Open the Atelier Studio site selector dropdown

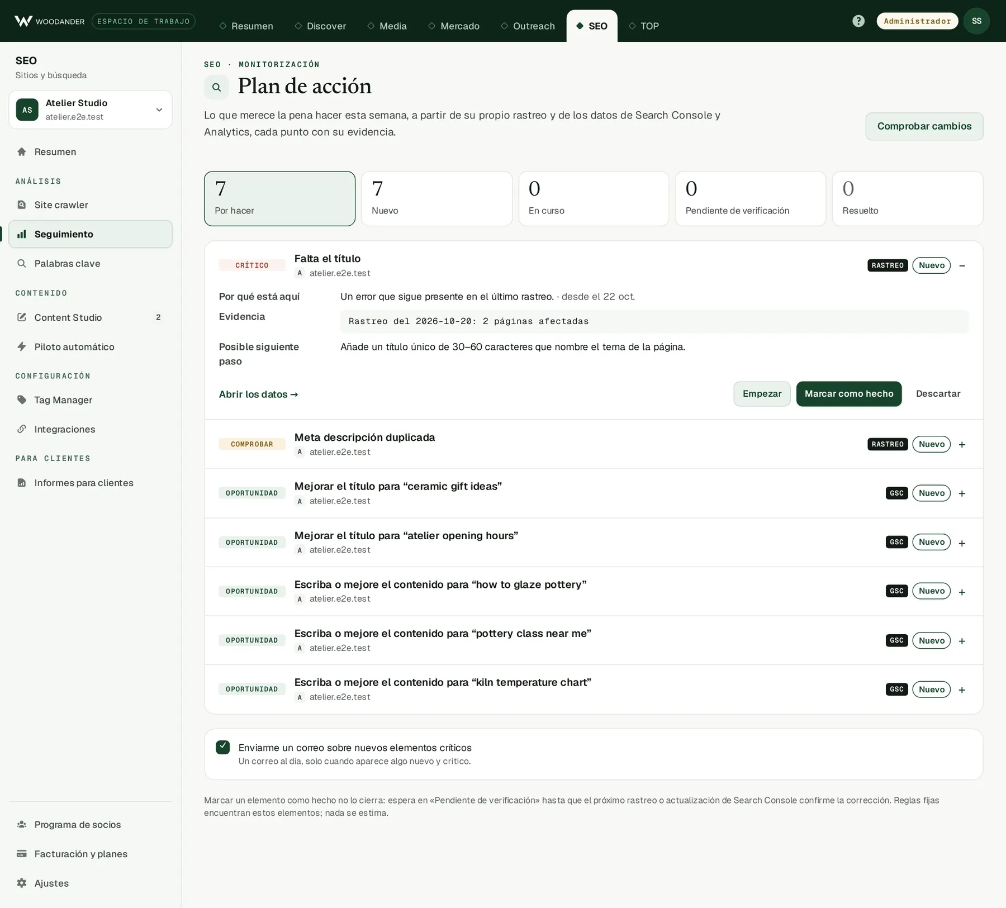click(x=91, y=110)
